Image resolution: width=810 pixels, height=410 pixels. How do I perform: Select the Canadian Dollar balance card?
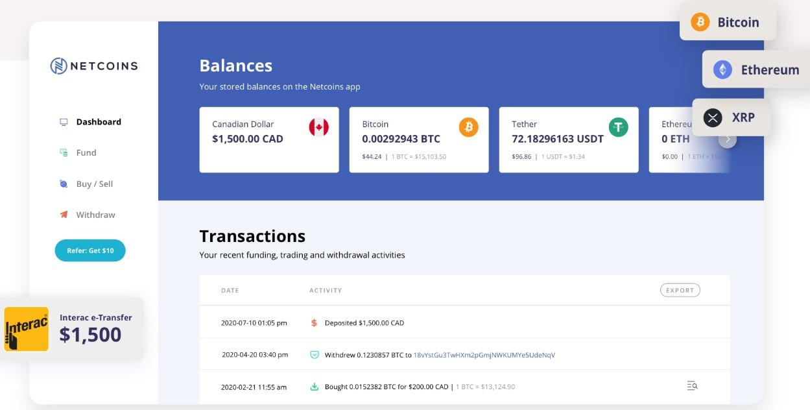click(268, 140)
